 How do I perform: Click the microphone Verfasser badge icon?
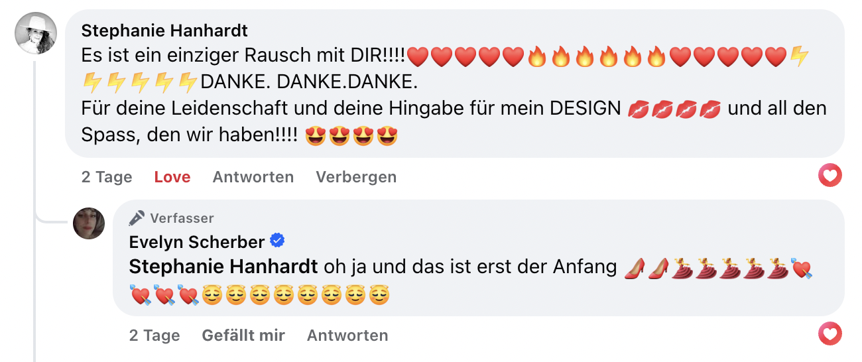point(137,218)
